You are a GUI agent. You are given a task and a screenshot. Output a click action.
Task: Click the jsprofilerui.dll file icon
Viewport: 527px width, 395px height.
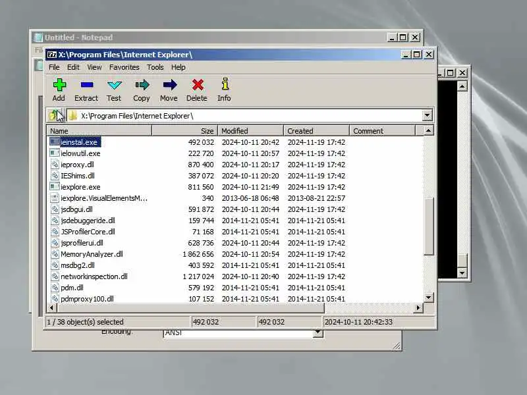pos(55,242)
